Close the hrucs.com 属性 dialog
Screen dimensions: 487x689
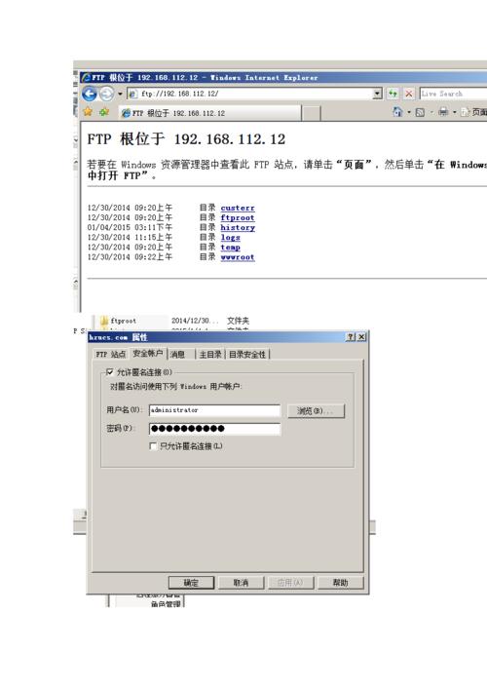point(361,336)
